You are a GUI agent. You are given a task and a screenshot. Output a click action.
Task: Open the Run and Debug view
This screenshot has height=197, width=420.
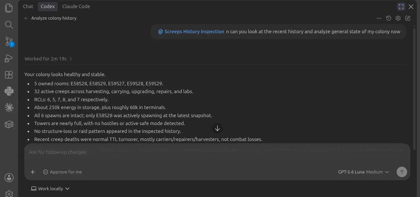pyautogui.click(x=9, y=58)
